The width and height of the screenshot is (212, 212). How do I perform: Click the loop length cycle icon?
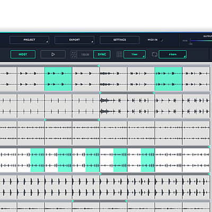155,55
